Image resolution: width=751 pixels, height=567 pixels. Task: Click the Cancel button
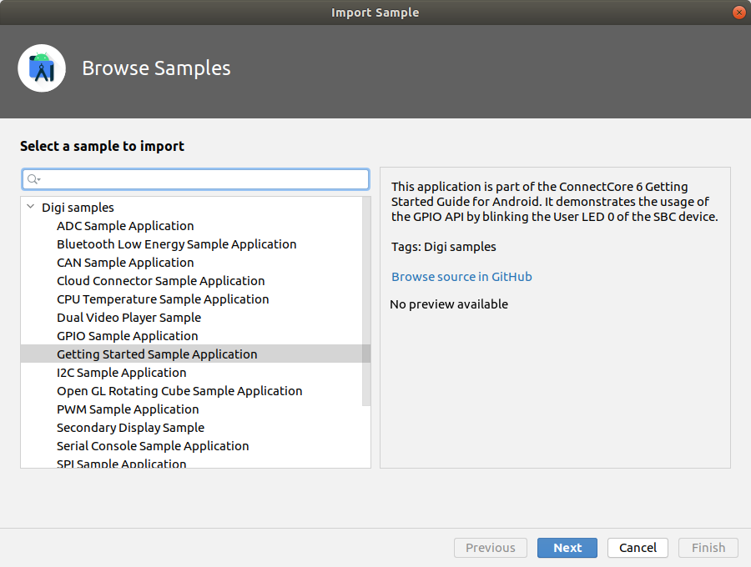point(638,547)
